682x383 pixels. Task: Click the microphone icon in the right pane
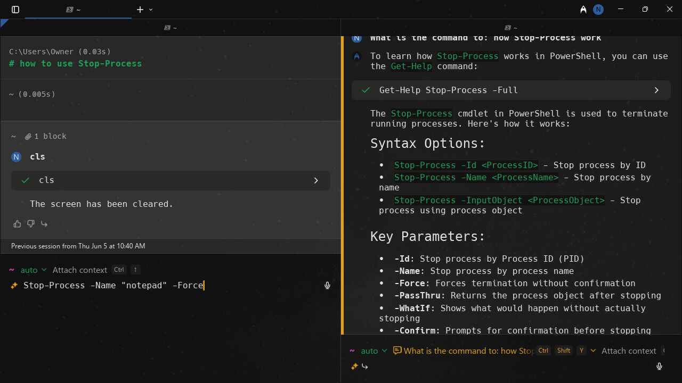(659, 367)
